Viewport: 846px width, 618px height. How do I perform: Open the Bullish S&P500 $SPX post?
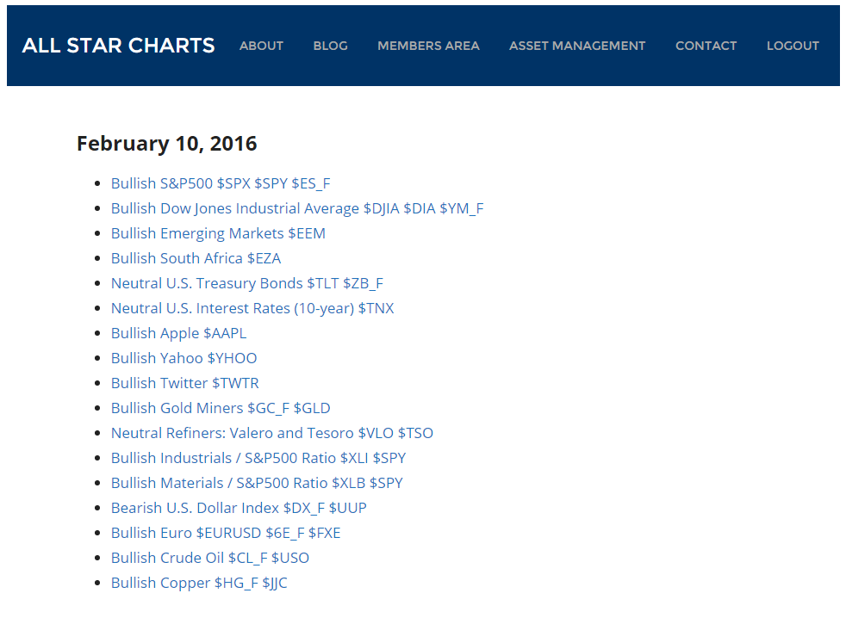221,183
